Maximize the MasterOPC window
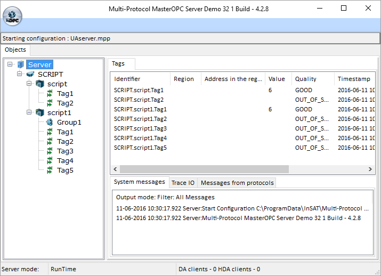 344,9
